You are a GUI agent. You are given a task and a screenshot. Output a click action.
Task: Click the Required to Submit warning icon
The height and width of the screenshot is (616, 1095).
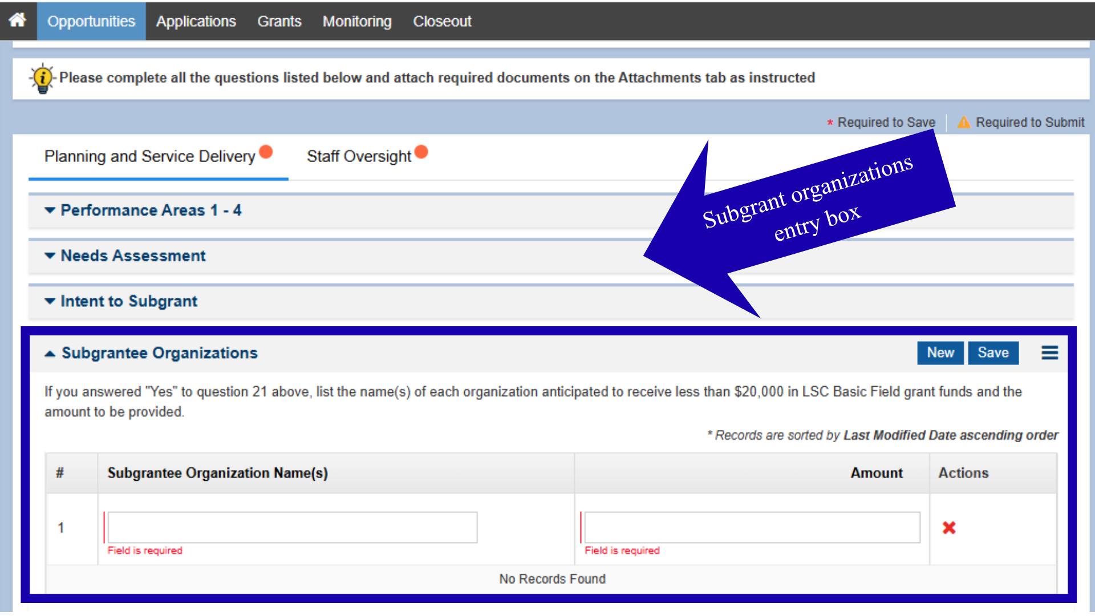click(963, 122)
